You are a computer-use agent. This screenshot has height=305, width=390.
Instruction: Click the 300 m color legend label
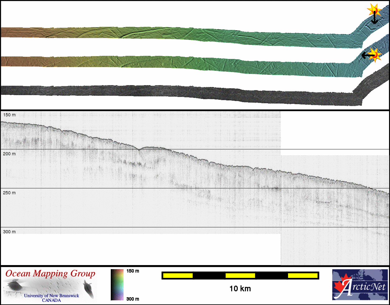pyautogui.click(x=133, y=299)
